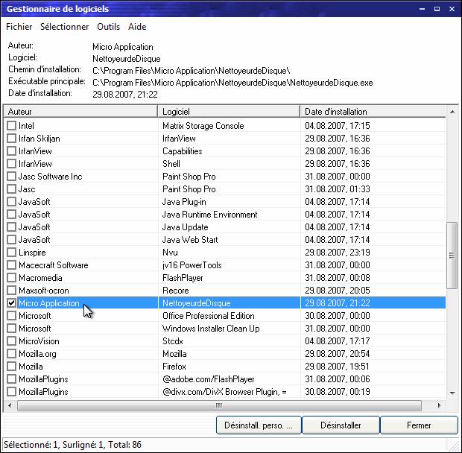
Task: Check the Jasc Software Inc checkbox
Action: pyautogui.click(x=11, y=177)
